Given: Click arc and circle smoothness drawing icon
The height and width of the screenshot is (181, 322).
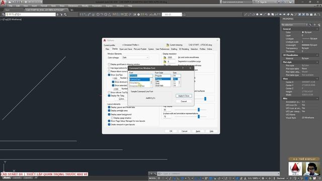Looking at the screenshot, I should (x=165, y=57).
